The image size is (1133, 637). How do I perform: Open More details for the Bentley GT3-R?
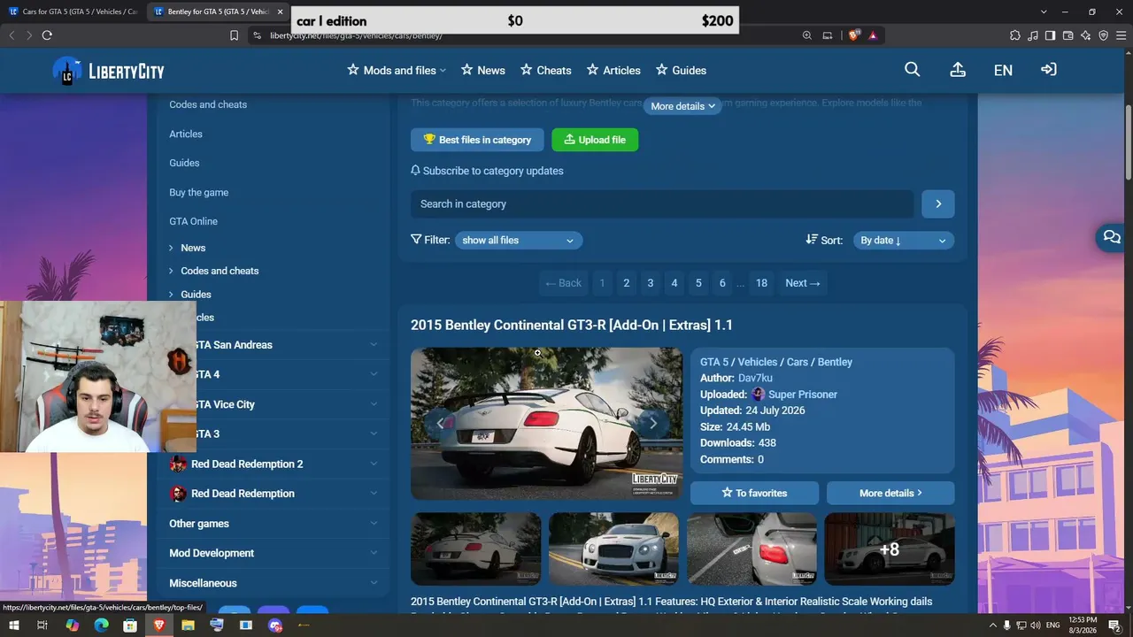tap(890, 493)
